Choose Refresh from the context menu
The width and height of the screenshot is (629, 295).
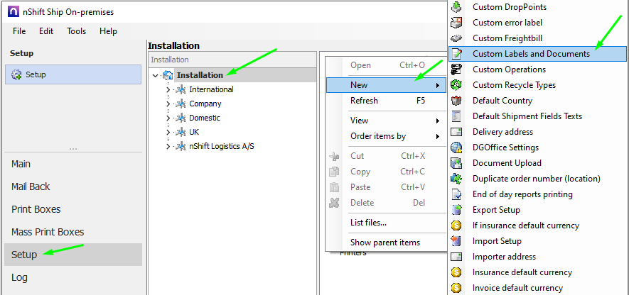pyautogui.click(x=364, y=101)
